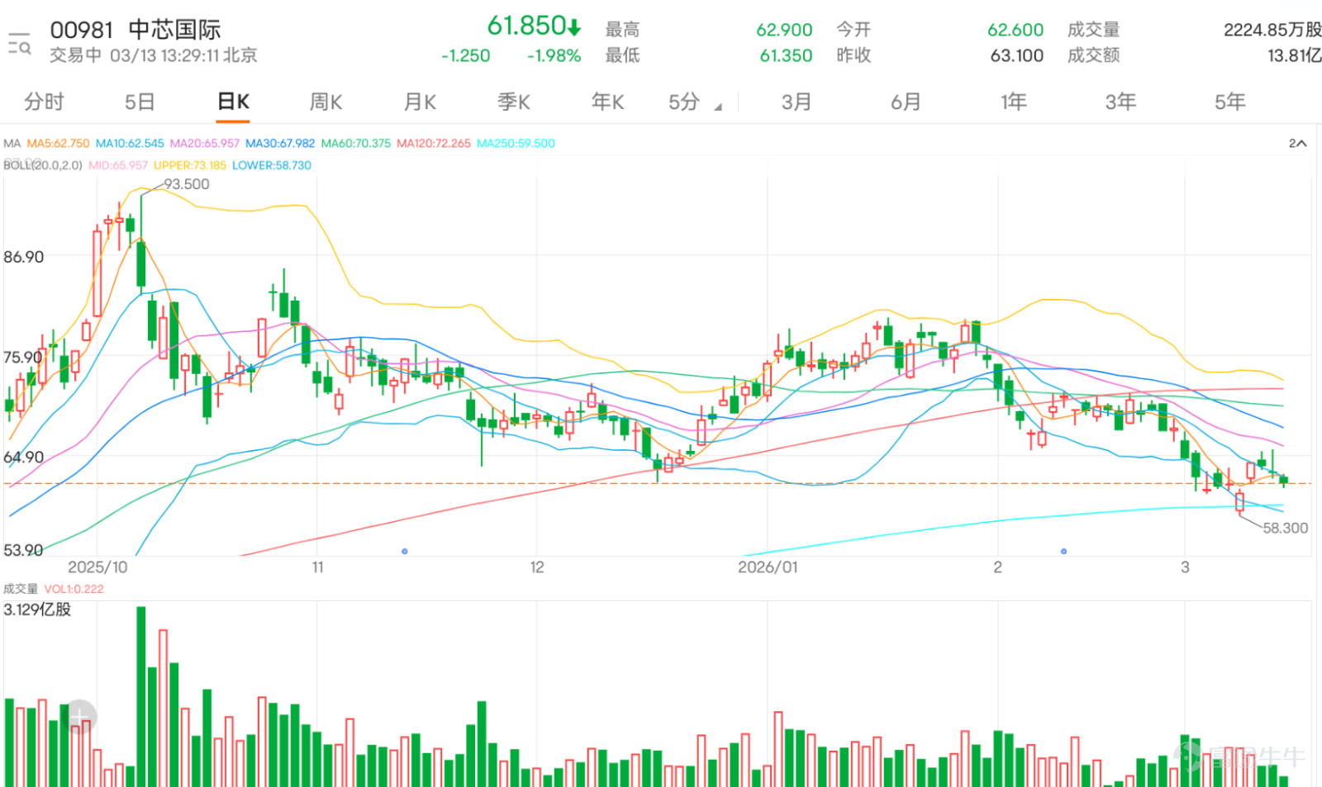
Task: Switch to the 分时 tab
Action: (x=44, y=102)
